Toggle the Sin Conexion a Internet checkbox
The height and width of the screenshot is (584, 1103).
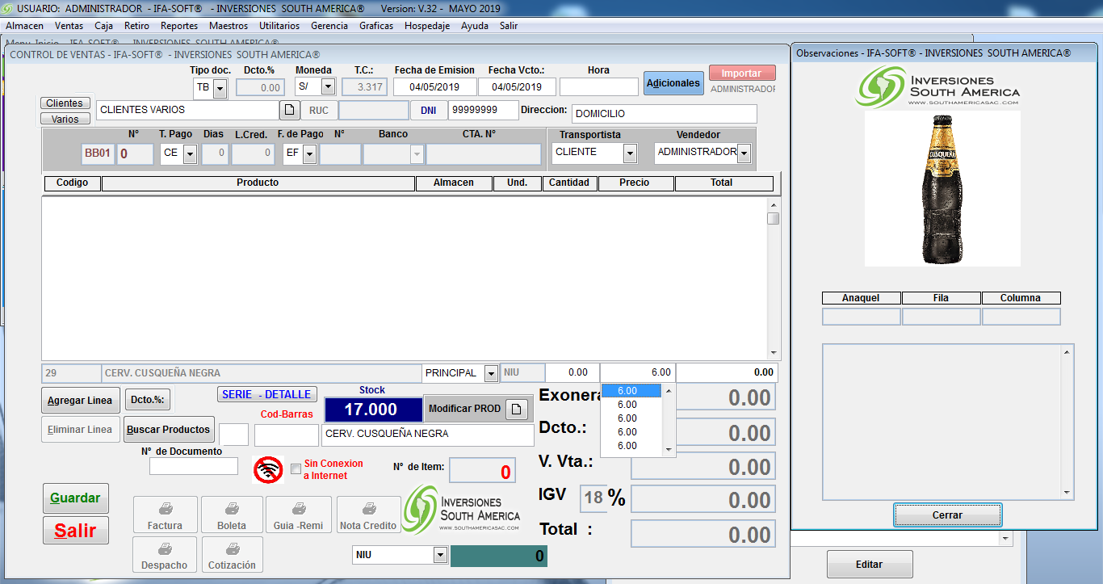coord(296,469)
